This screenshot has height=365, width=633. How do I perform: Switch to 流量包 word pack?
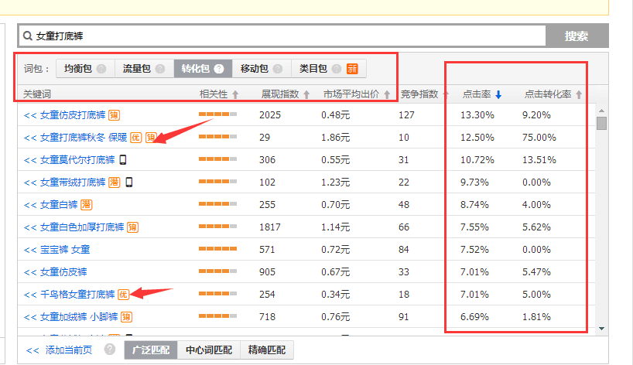click(145, 69)
